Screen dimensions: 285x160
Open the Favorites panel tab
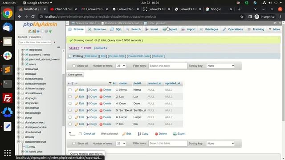click(x=35, y=37)
